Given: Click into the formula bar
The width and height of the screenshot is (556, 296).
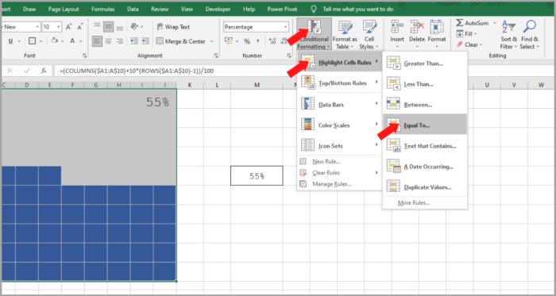Looking at the screenshot, I should click(303, 71).
